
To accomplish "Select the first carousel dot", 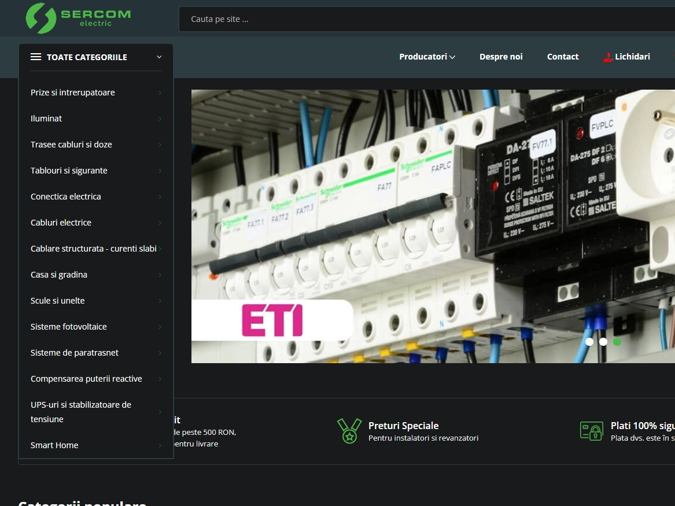I will [589, 342].
